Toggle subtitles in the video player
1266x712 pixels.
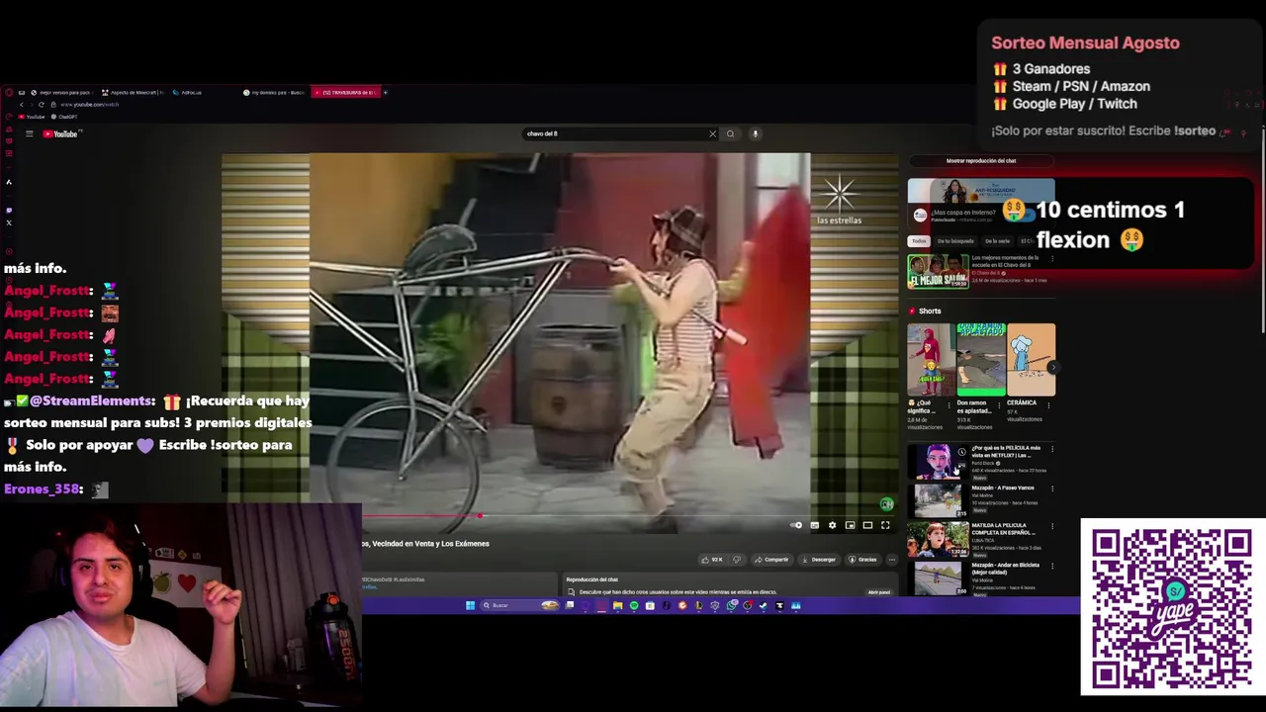[x=815, y=525]
